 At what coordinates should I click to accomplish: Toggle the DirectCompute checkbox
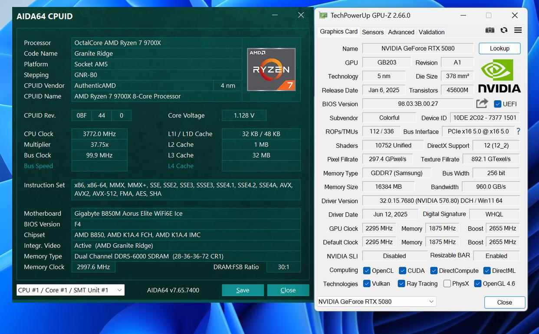click(x=434, y=271)
